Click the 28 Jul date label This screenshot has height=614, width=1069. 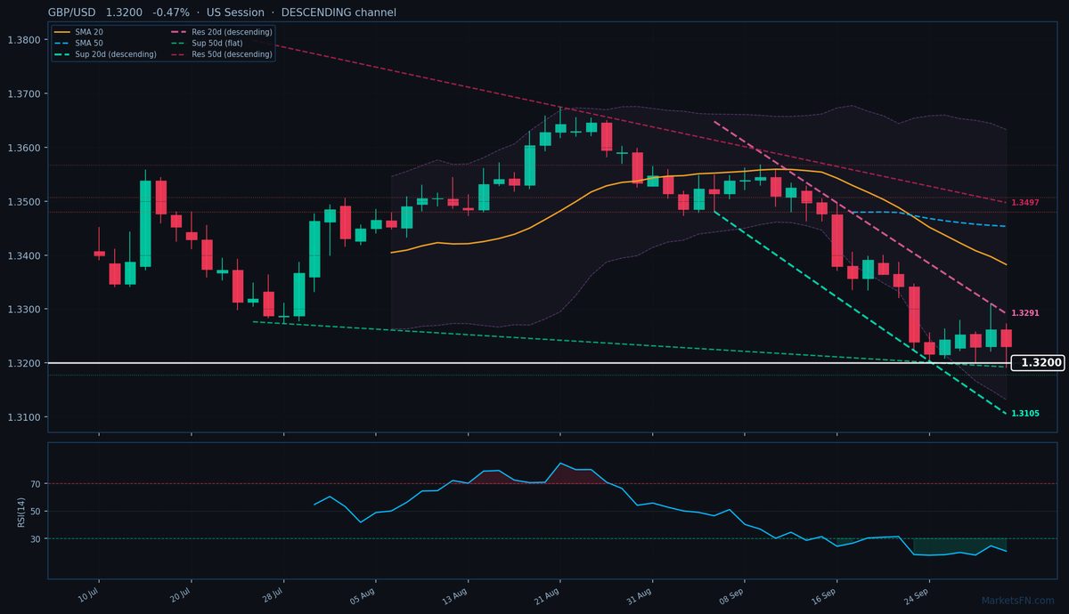(273, 594)
